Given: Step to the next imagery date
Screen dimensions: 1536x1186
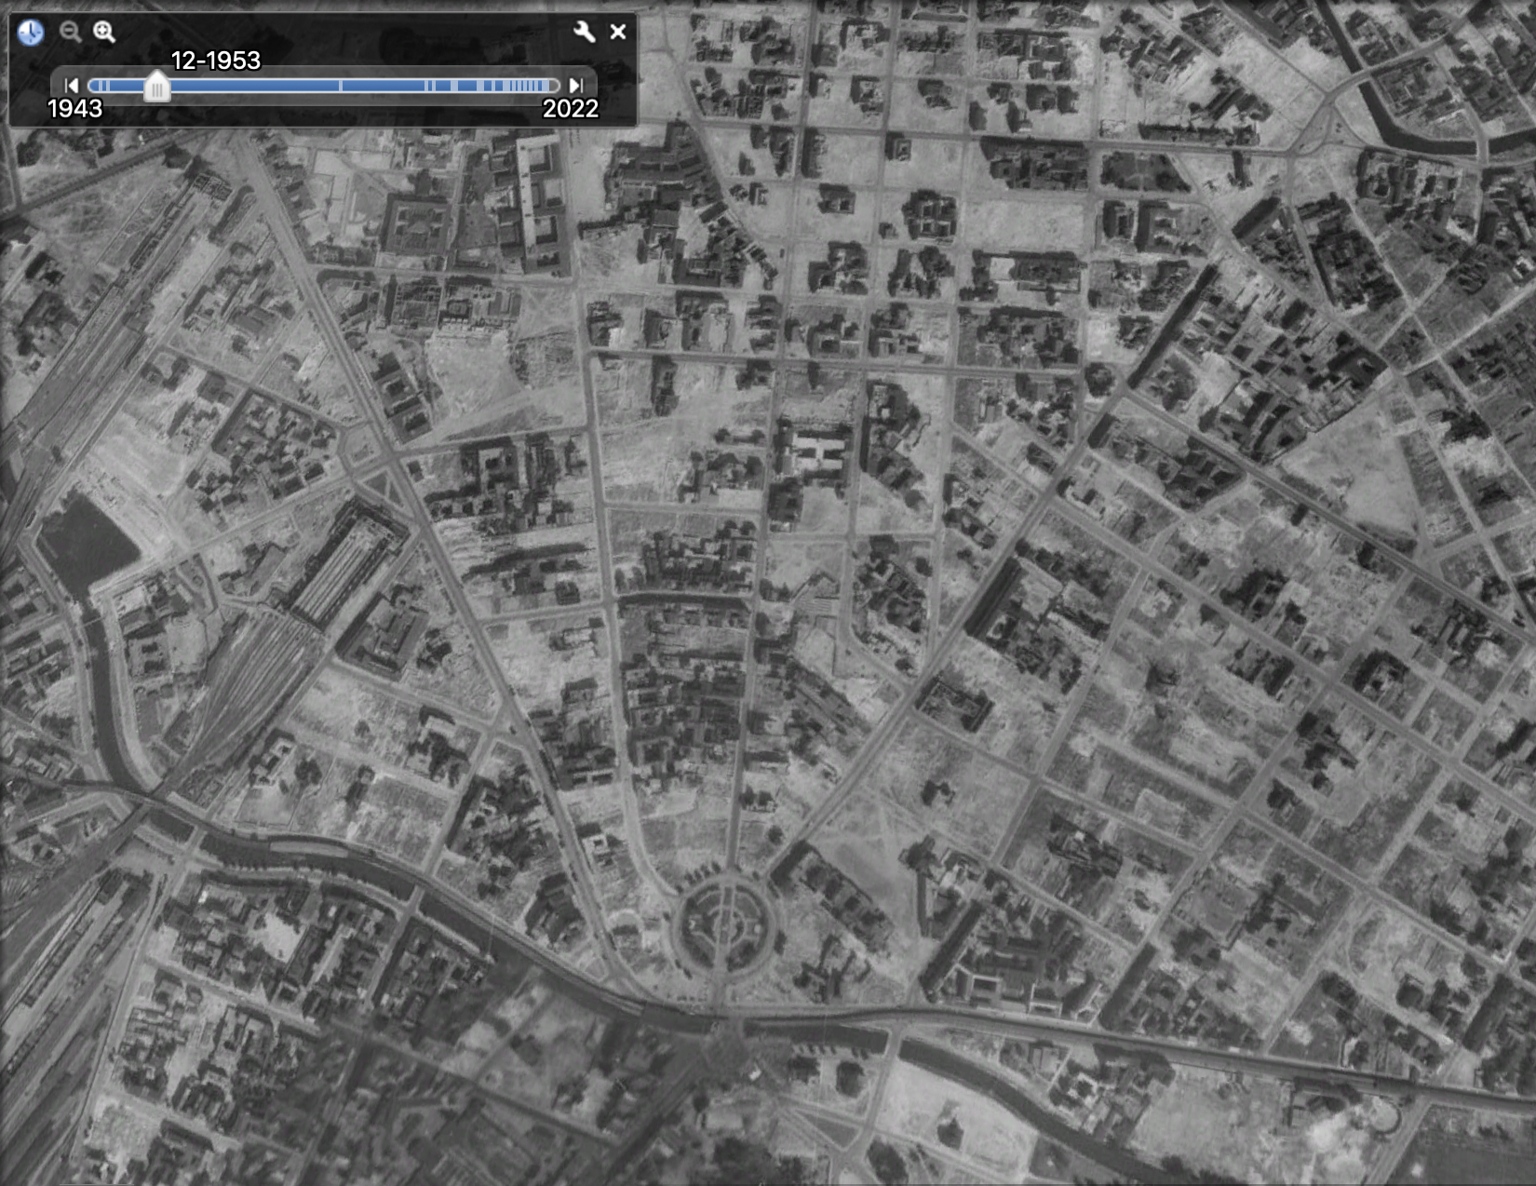Looking at the screenshot, I should [x=576, y=86].
